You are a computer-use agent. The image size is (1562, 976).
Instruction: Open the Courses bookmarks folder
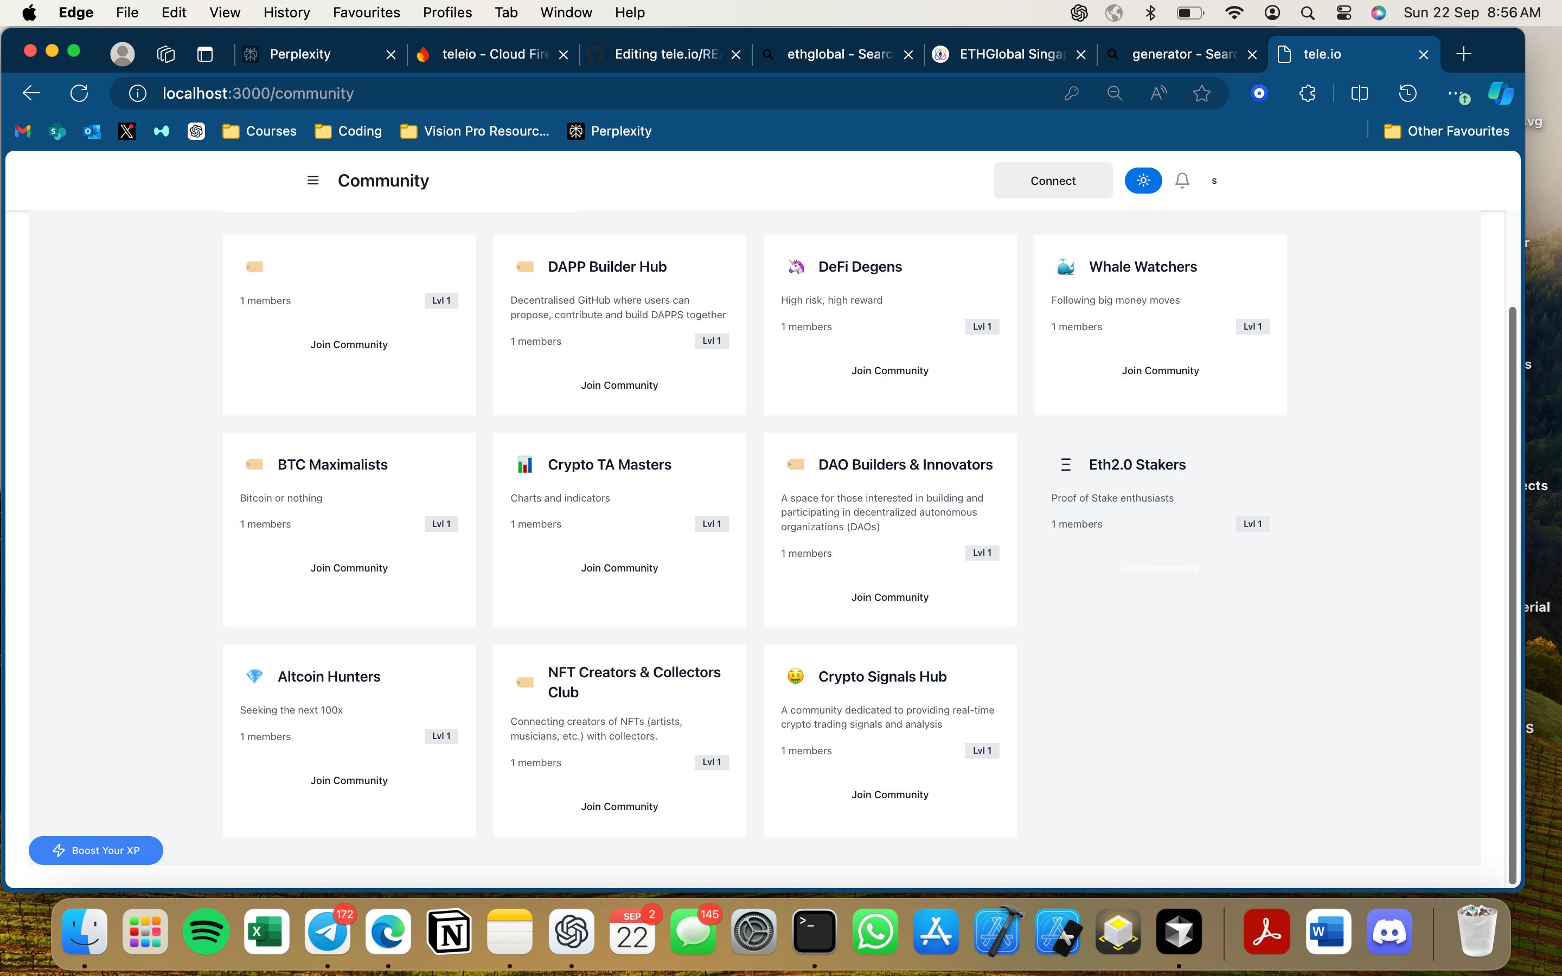(x=259, y=131)
